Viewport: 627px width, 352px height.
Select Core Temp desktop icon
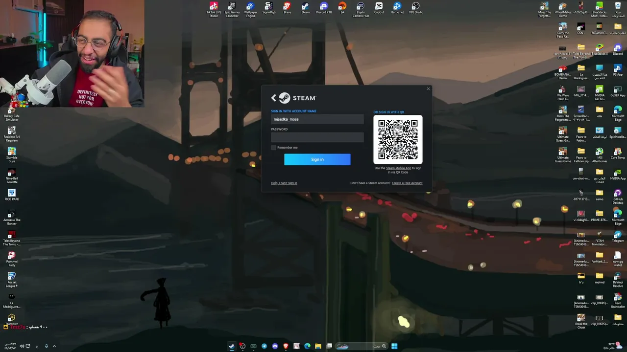(618, 154)
